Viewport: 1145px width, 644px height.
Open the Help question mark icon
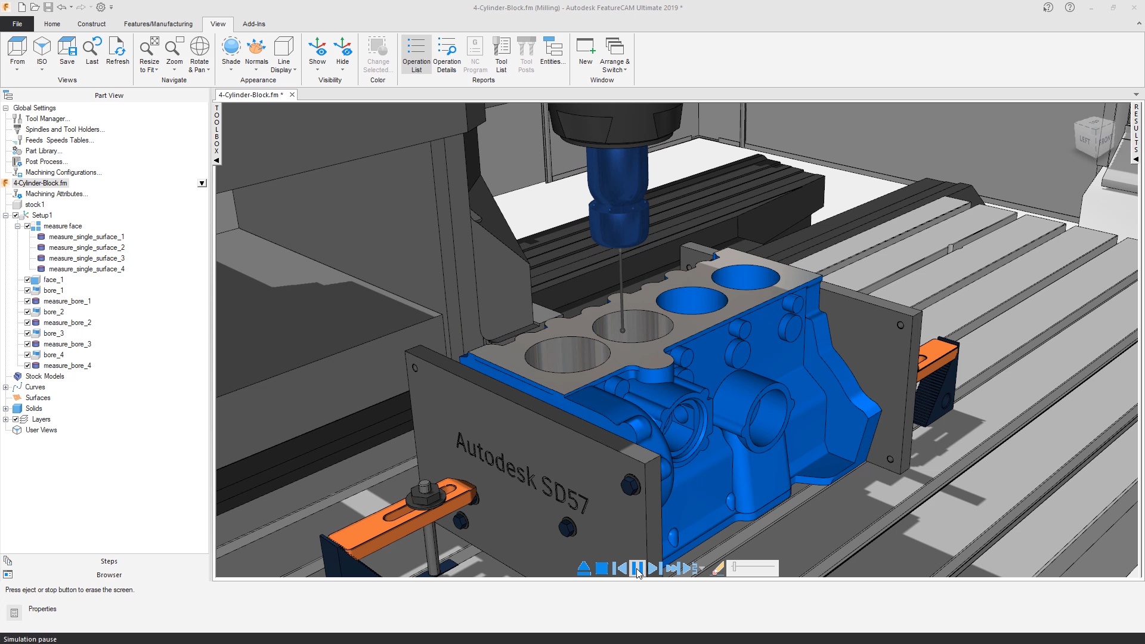(x=1070, y=8)
